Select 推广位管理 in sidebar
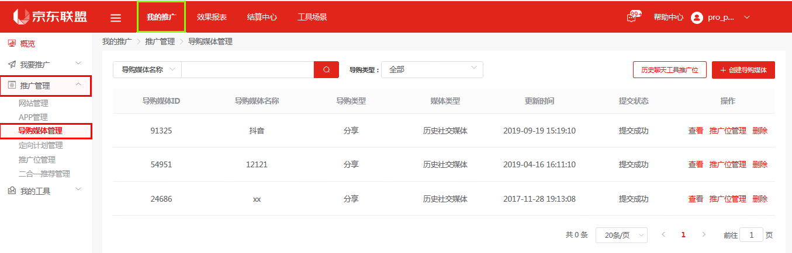The height and width of the screenshot is (253, 792). click(x=37, y=160)
